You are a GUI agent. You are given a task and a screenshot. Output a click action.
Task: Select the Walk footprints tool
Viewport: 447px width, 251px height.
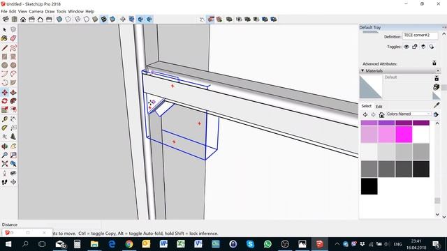click(x=5, y=182)
